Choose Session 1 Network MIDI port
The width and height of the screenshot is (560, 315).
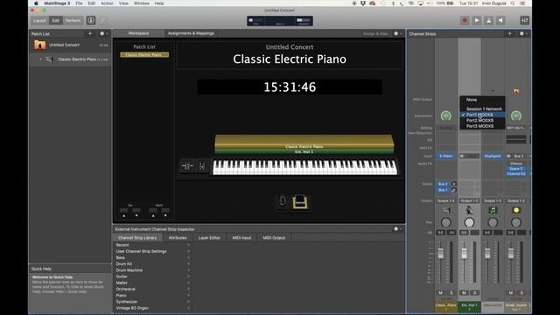point(482,108)
